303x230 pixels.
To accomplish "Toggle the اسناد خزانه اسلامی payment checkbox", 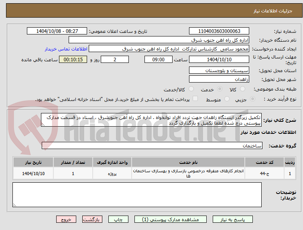I will (195, 99).
